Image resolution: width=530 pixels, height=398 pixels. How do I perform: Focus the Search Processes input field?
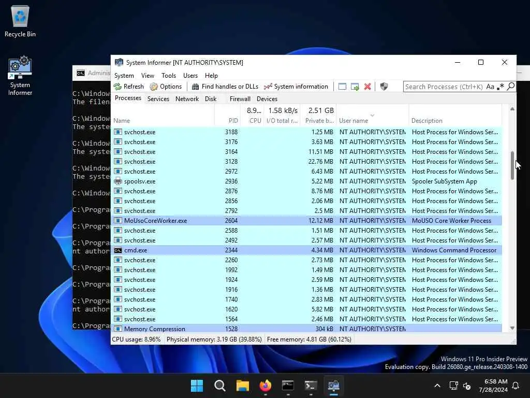click(444, 87)
